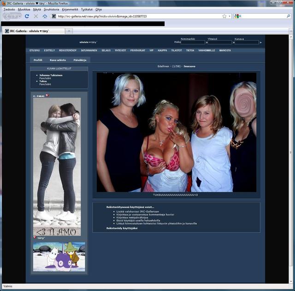Open the Työkalut menu

tap(87, 9)
